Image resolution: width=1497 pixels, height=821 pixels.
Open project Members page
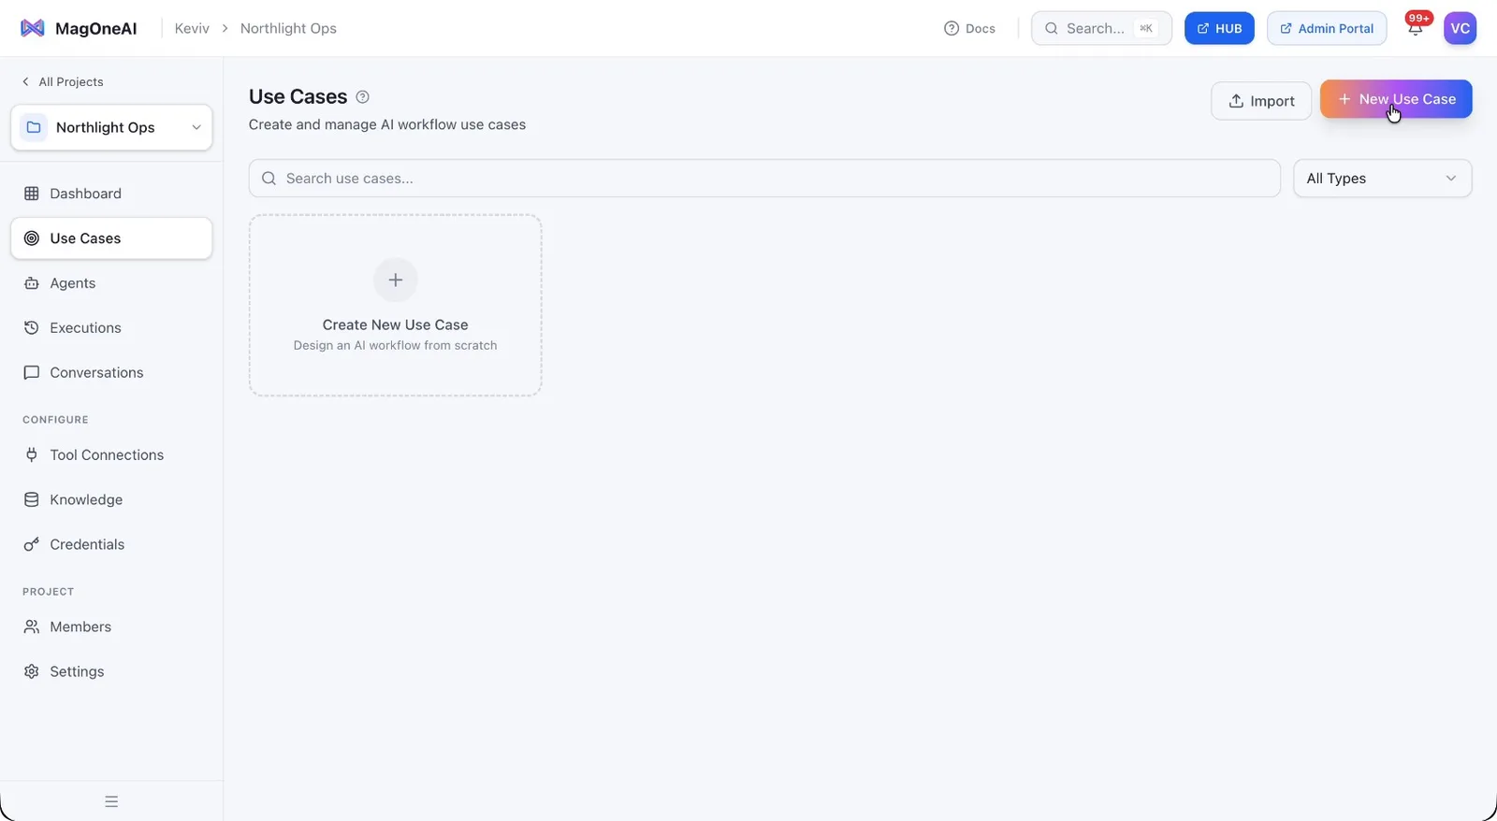tap(111, 627)
